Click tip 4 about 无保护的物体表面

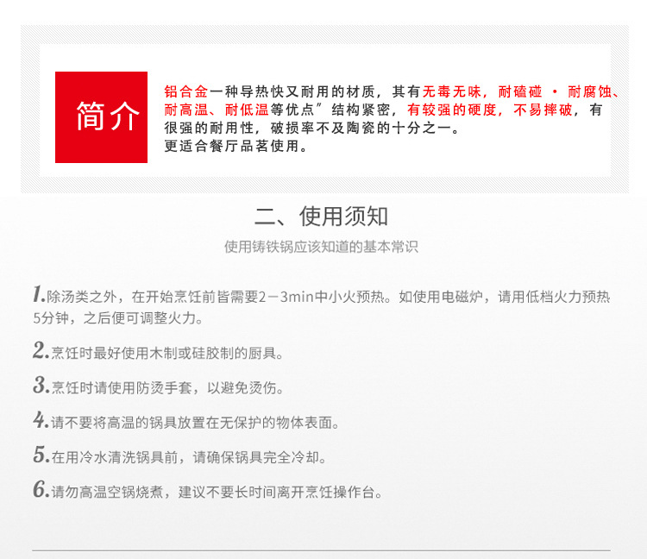click(x=186, y=421)
